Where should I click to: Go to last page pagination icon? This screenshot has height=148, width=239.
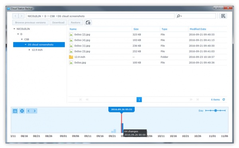pos(198,100)
